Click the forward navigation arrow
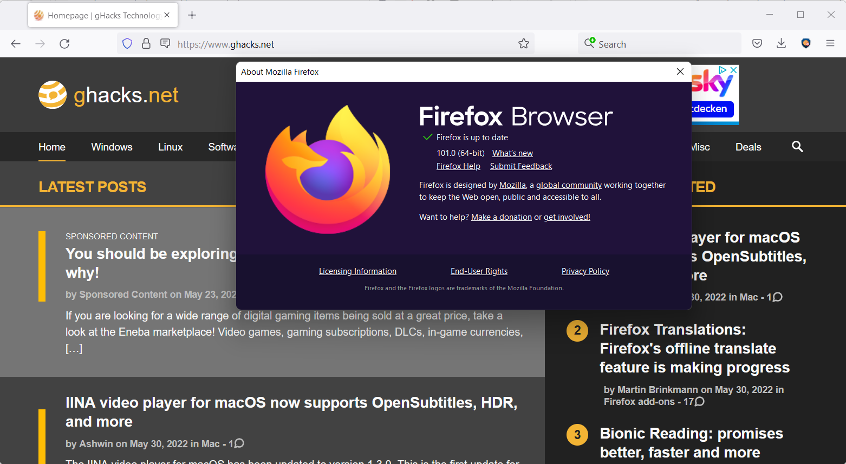Viewport: 846px width, 464px height. (x=40, y=44)
